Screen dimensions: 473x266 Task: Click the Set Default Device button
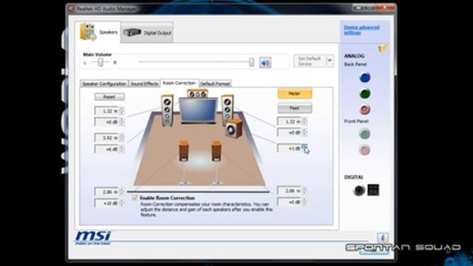310,61
